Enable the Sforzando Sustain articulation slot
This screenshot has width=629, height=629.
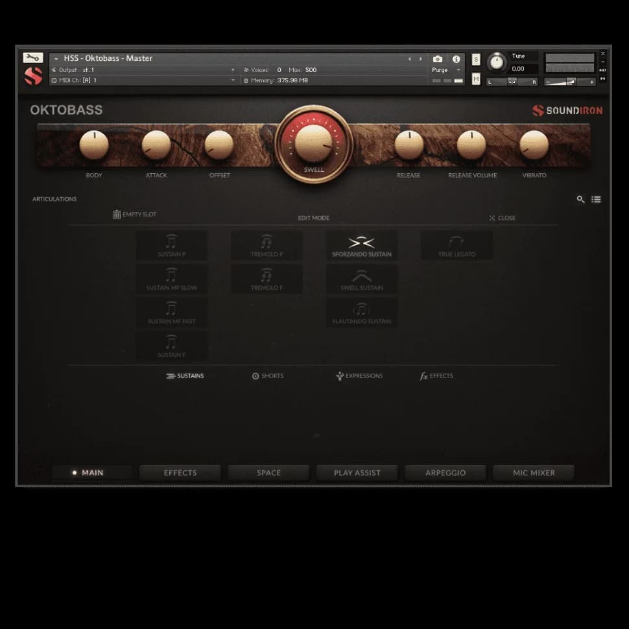[x=361, y=245]
